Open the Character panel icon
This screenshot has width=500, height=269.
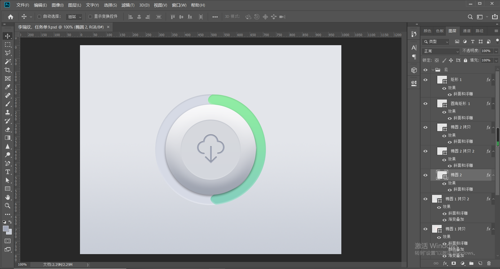pos(414,48)
